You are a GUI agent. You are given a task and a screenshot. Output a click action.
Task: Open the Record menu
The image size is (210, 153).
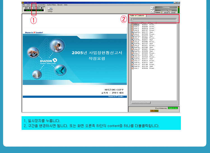(x=60, y=5)
